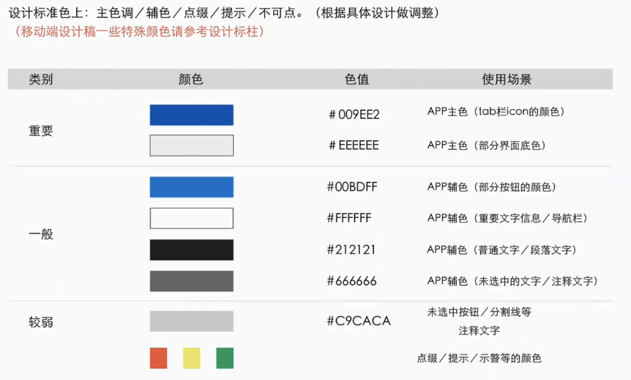Click the dark gray #666666 swatch
631x380 pixels.
click(191, 281)
